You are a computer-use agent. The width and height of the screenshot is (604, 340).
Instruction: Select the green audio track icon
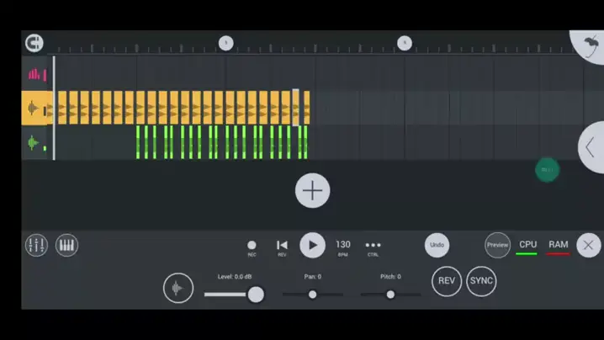tap(35, 143)
